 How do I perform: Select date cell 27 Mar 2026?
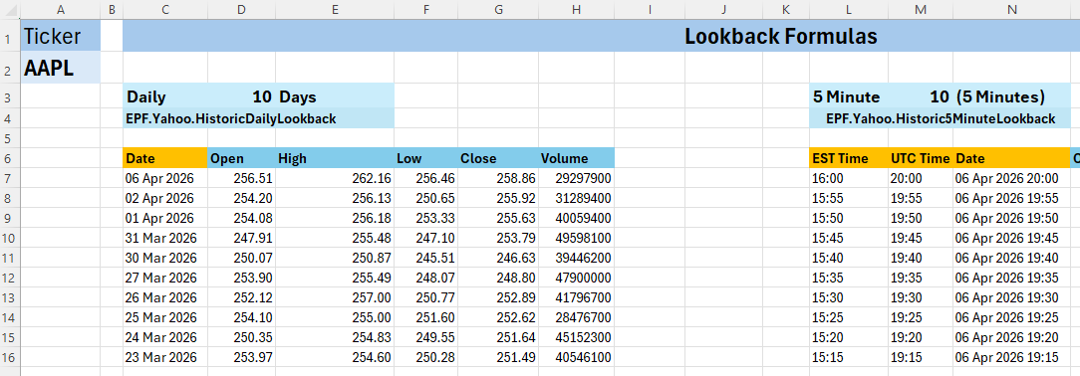(165, 279)
